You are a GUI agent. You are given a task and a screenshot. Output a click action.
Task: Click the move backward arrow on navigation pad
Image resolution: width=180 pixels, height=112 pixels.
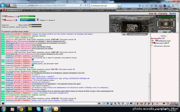[x=166, y=27]
